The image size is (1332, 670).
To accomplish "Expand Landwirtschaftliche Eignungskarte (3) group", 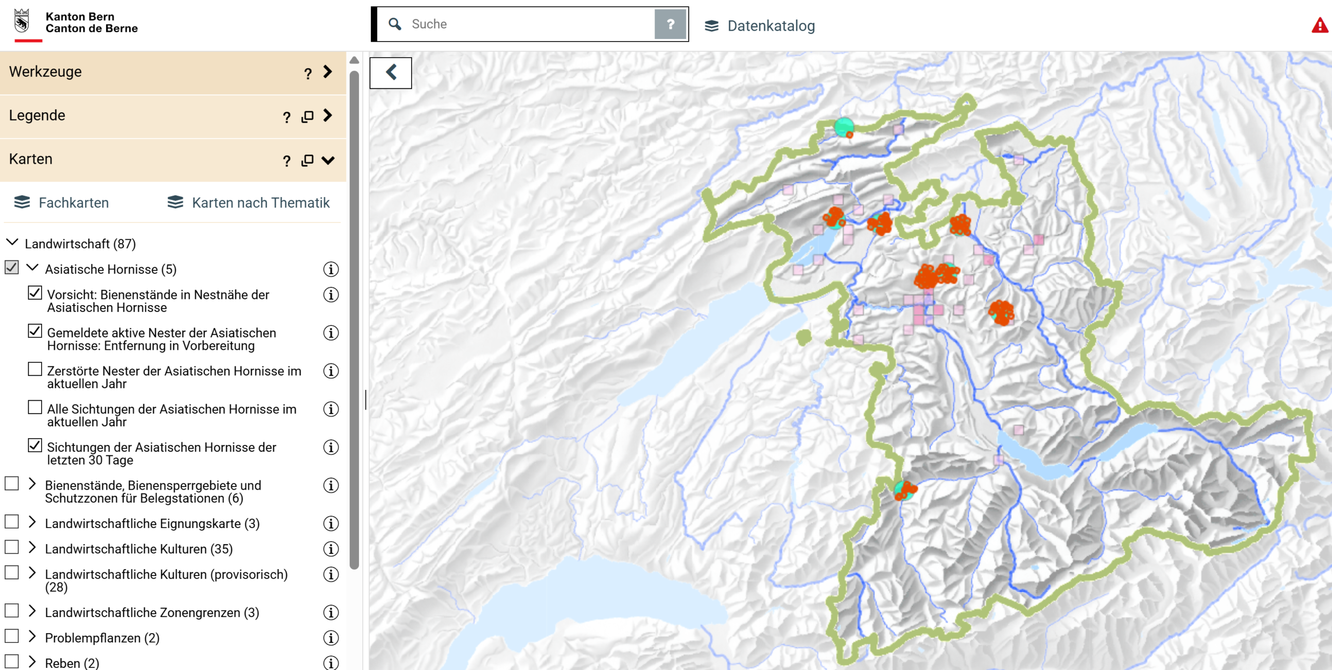I will click(x=32, y=522).
